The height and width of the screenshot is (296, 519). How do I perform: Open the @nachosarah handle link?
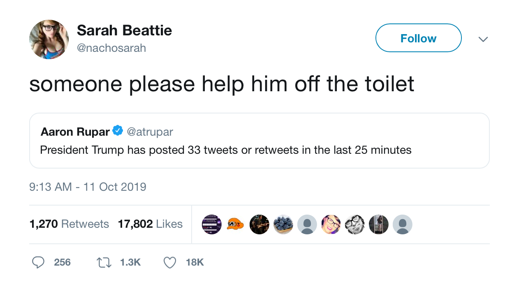(111, 48)
